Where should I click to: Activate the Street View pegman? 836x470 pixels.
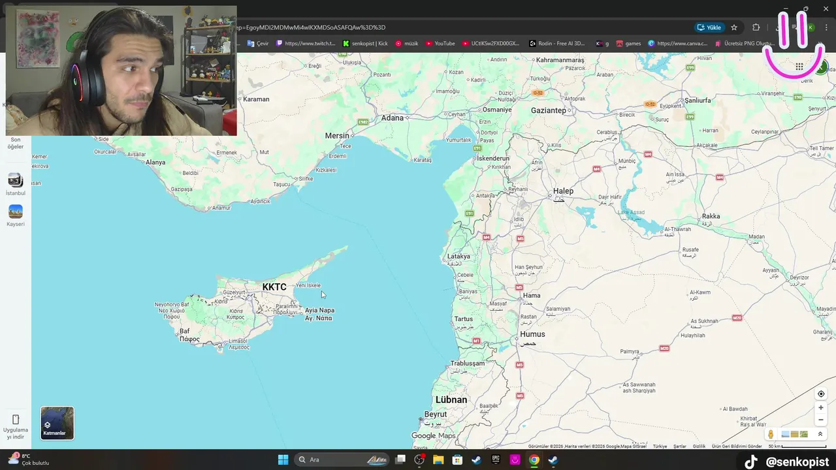(771, 434)
